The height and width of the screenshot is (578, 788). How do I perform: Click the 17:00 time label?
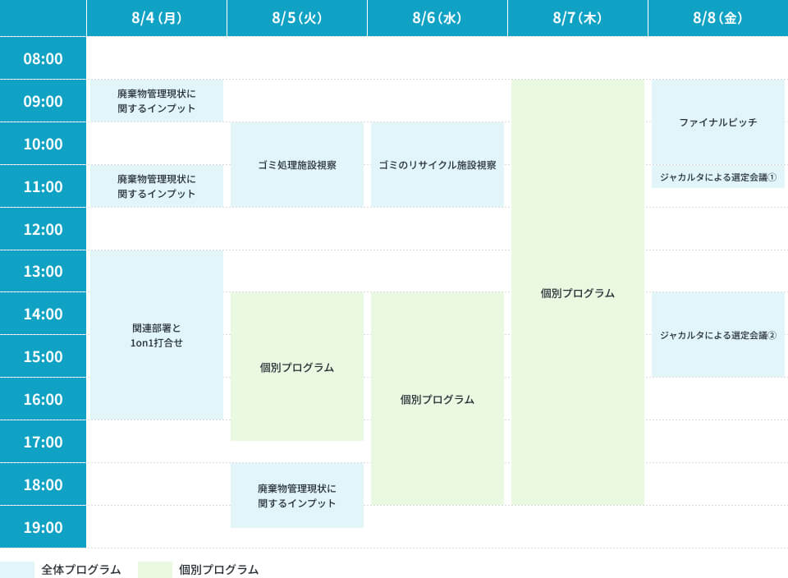click(43, 443)
